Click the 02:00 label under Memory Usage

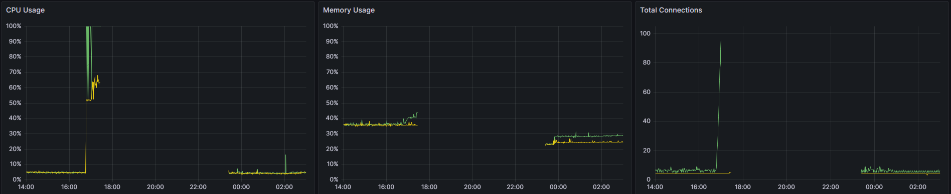pyautogui.click(x=601, y=187)
